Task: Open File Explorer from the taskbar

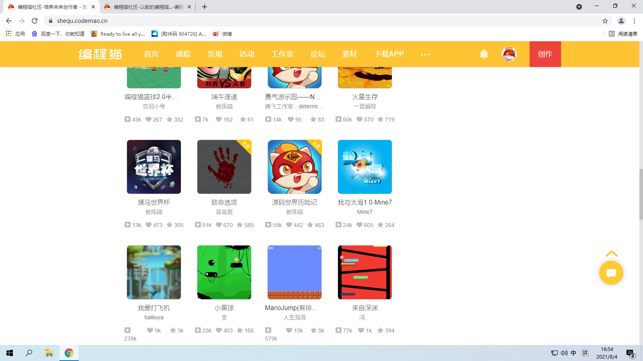Action: tap(49, 353)
